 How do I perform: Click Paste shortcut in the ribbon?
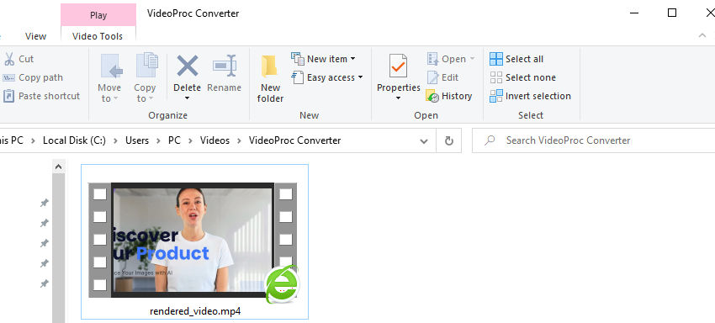click(41, 96)
